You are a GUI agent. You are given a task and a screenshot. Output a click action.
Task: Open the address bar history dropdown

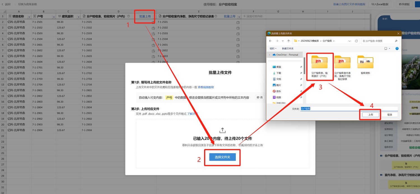click(x=349, y=41)
